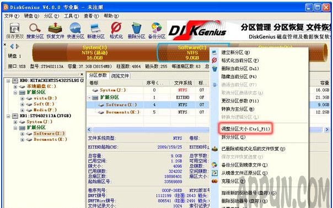Viewport: 333px width, 208px height.
Task: Collapse the 扩展分区 node under HD0
Action: tap(15, 92)
